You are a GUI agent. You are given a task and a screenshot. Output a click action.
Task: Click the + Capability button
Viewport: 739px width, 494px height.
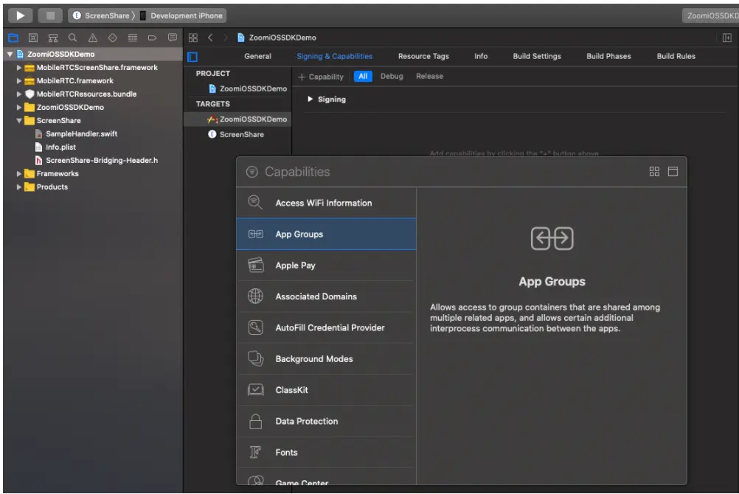tap(322, 77)
